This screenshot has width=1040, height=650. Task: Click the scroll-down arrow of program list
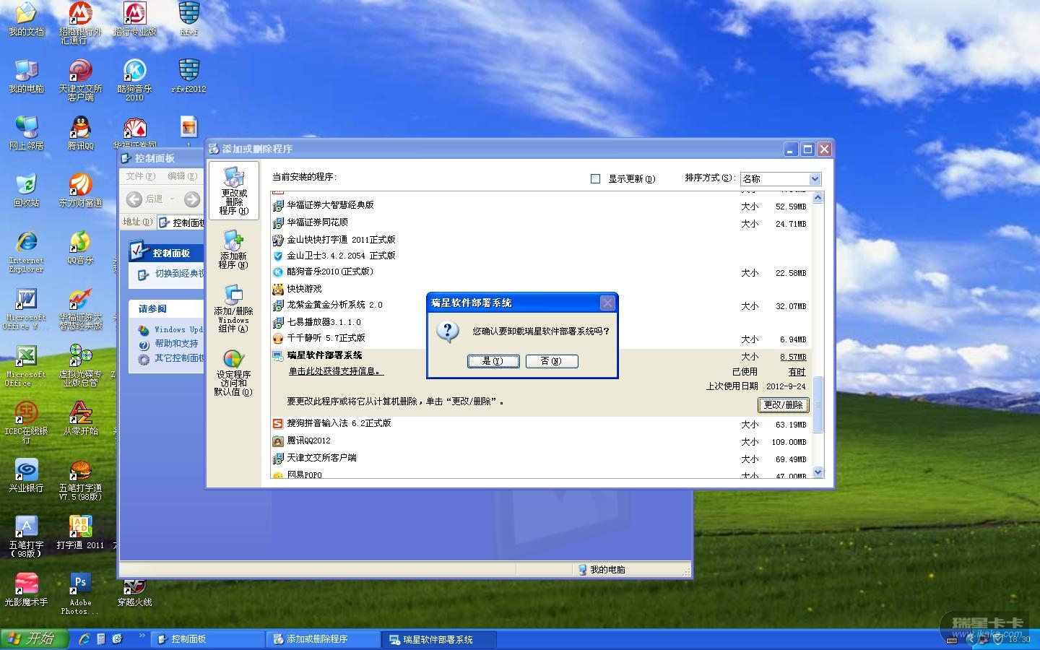[818, 472]
